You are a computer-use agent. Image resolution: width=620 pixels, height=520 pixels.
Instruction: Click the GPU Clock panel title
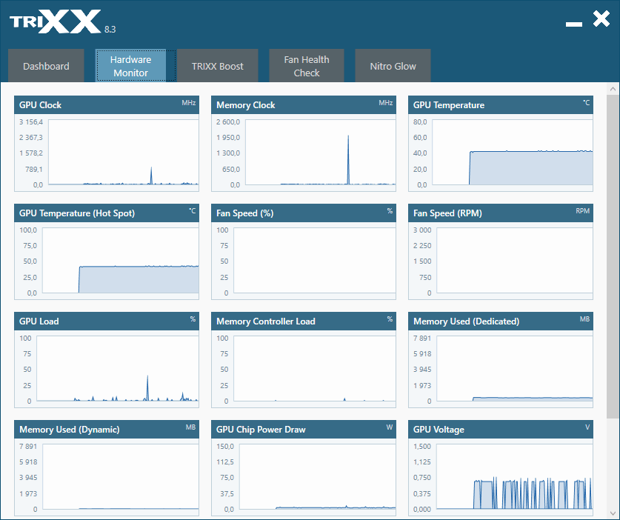(x=40, y=105)
